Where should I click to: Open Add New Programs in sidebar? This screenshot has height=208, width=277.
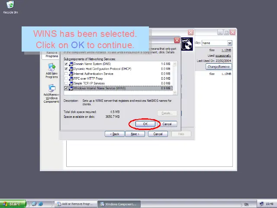pyautogui.click(x=52, y=71)
